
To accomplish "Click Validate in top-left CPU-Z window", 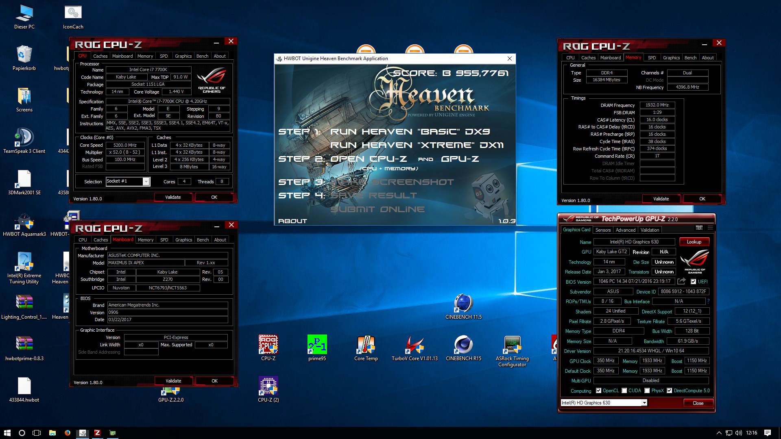I will [173, 197].
